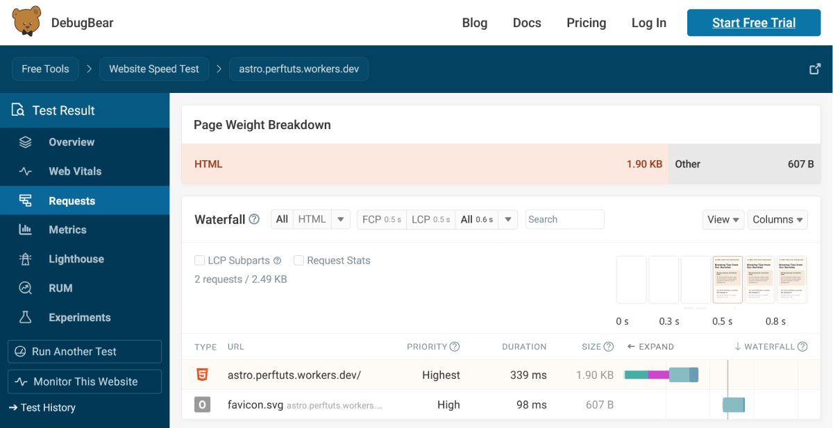Screen dimensions: 833x428
Task: Open the Columns dropdown
Action: [777, 219]
